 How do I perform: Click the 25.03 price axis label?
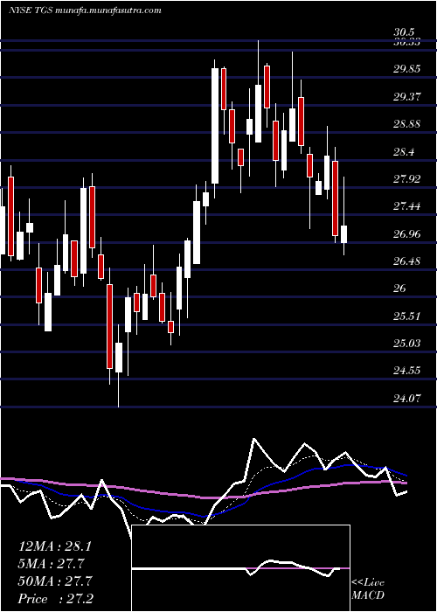point(407,343)
